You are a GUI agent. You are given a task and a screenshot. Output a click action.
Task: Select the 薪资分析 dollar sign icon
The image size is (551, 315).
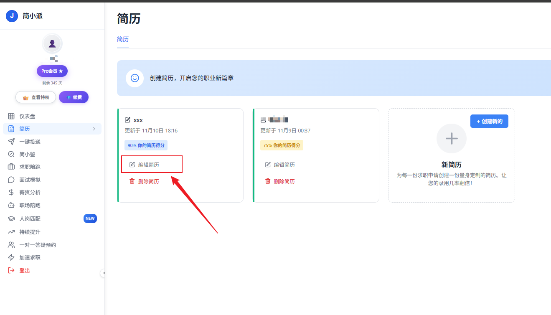tap(10, 193)
